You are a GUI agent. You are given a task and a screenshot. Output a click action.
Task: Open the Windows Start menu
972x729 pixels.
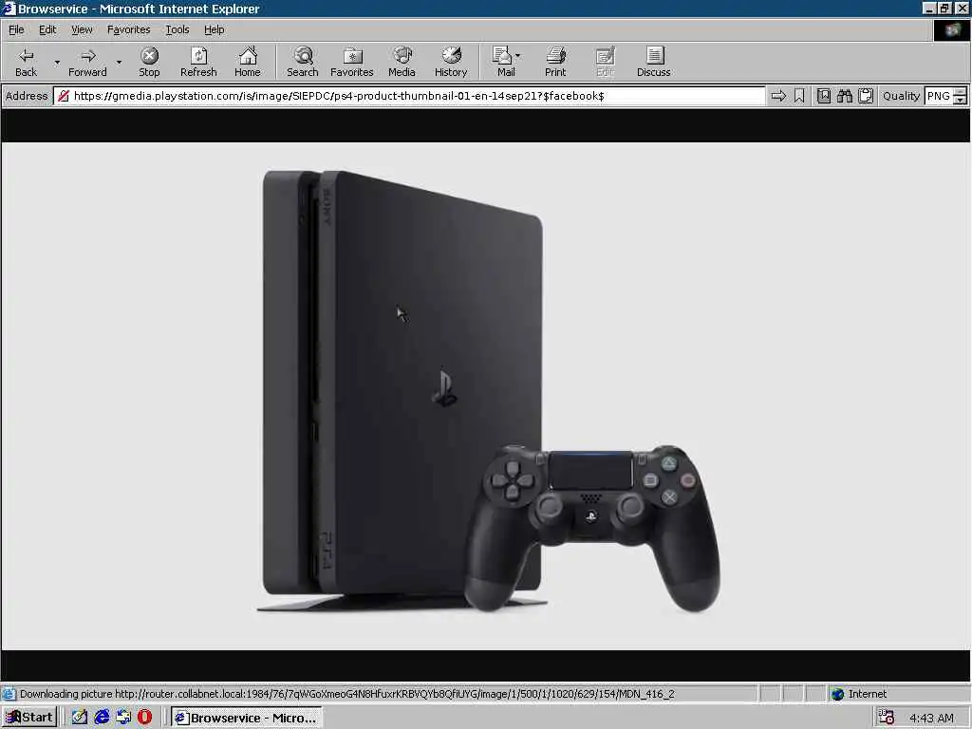pyautogui.click(x=29, y=718)
